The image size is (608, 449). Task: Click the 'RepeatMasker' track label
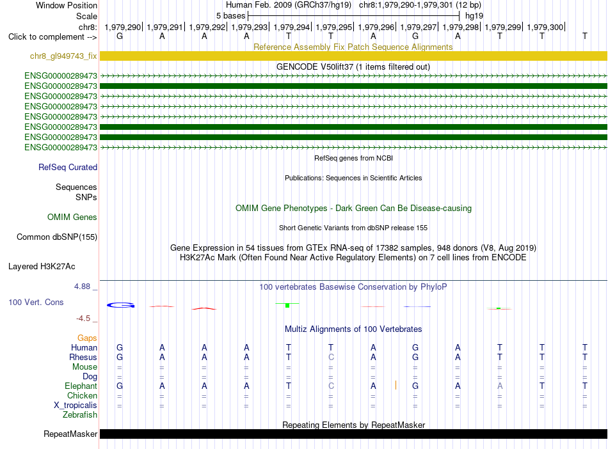pos(70,434)
